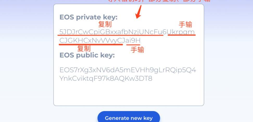Click the underlined Ukrpqm key segment
This screenshot has width=253, height=122.
click(181, 32)
